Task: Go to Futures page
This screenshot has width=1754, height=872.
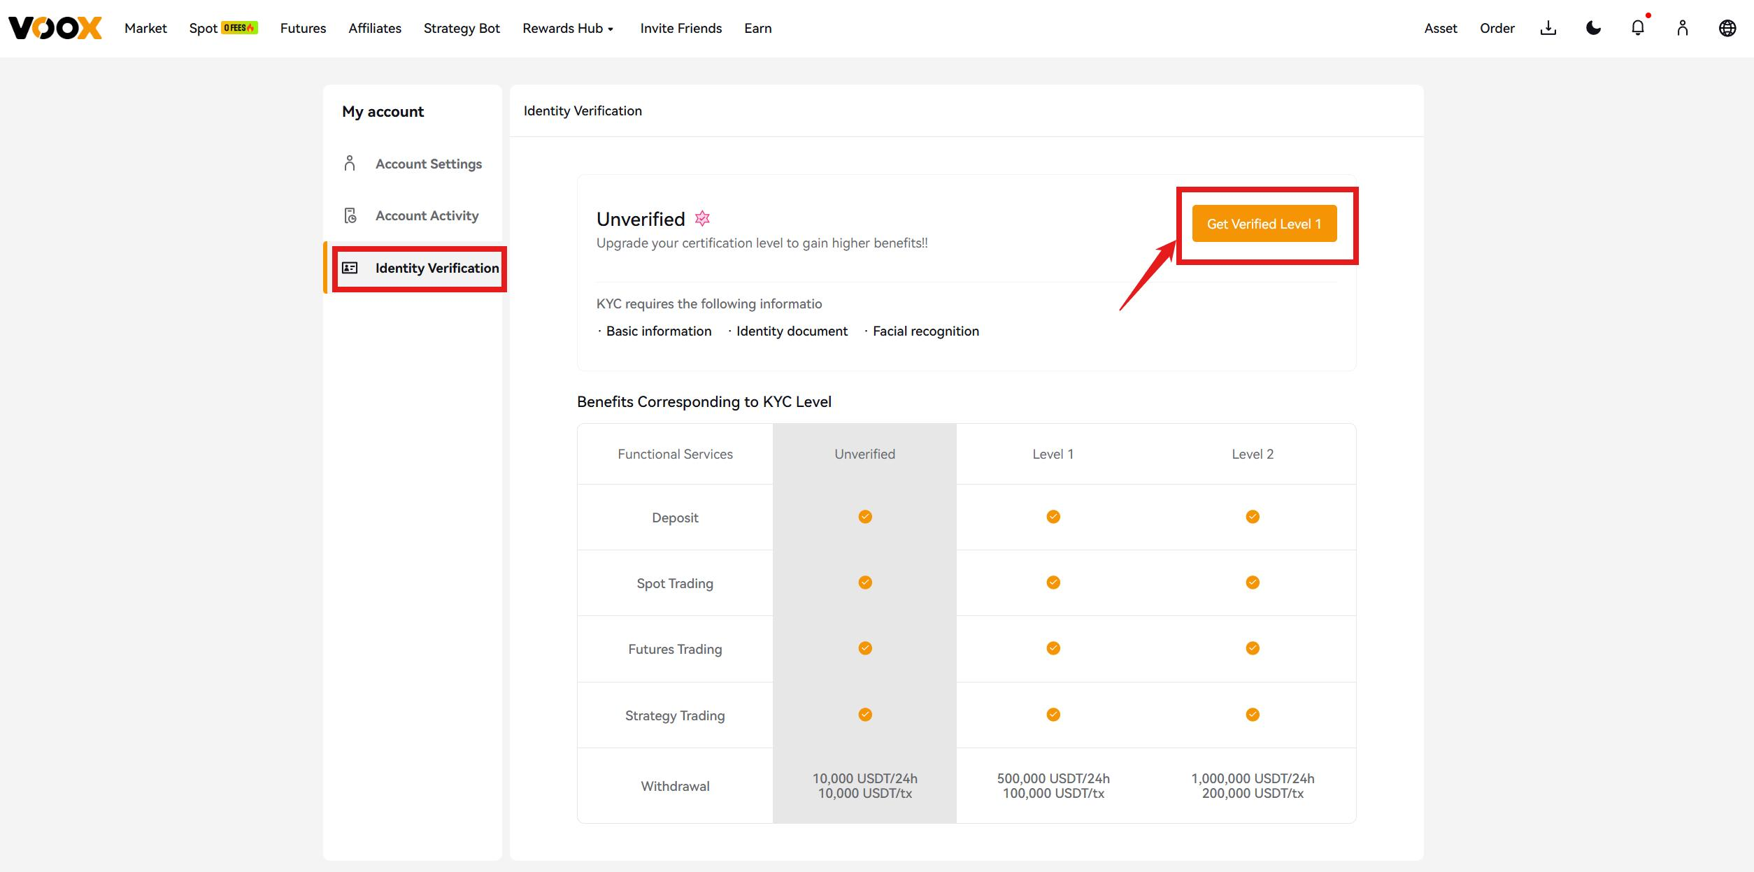Action: tap(303, 28)
